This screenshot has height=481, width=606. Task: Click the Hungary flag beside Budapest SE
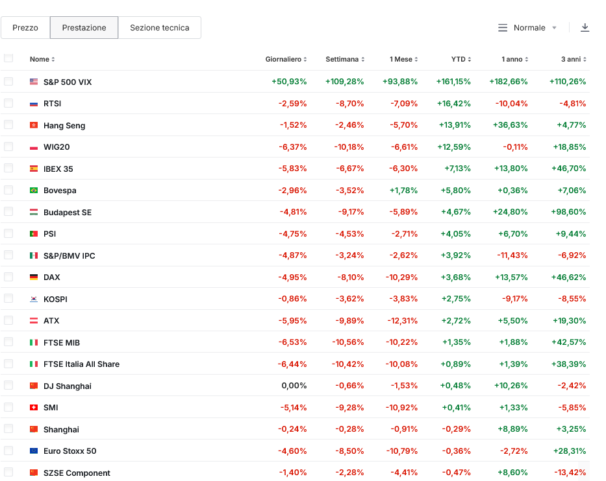[34, 212]
